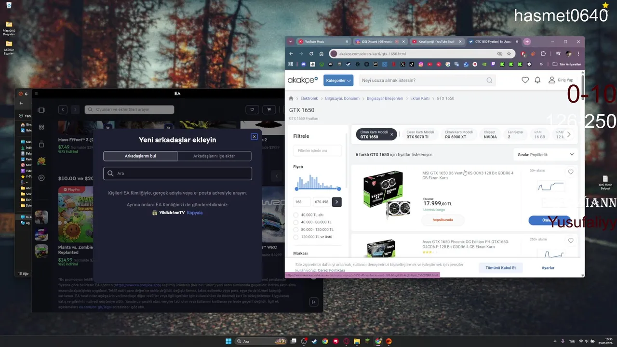Remove the GTX 1650 filter chip
Screen dimensions: 617x347
click(x=392, y=134)
